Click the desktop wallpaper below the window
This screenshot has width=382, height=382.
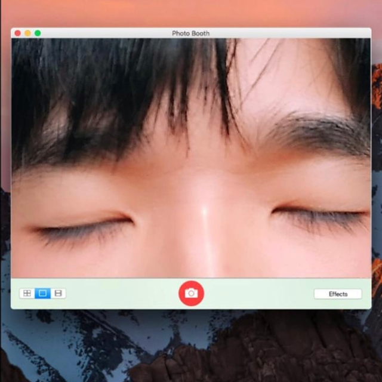[191, 346]
